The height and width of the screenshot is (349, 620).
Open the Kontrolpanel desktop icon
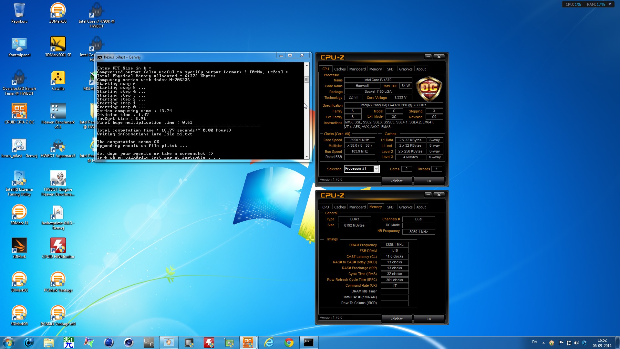click(19, 47)
